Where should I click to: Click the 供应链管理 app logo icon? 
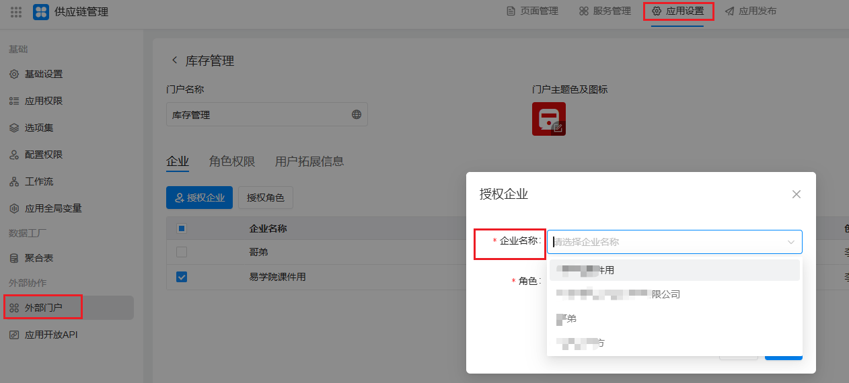(x=41, y=11)
